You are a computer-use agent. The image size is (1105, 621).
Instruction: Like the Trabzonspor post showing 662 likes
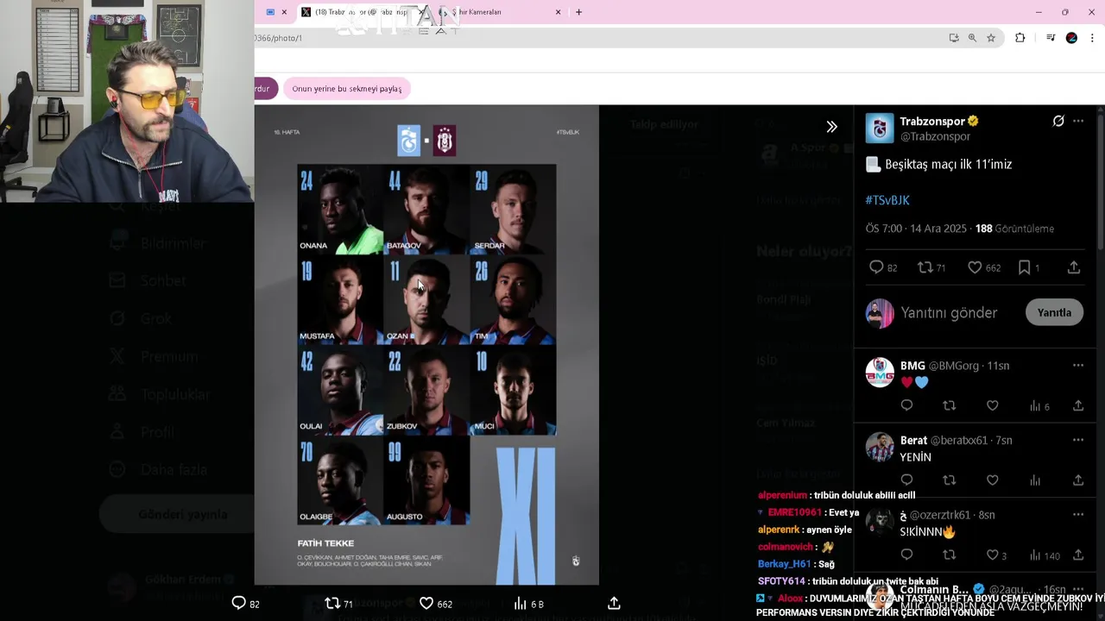click(x=983, y=267)
